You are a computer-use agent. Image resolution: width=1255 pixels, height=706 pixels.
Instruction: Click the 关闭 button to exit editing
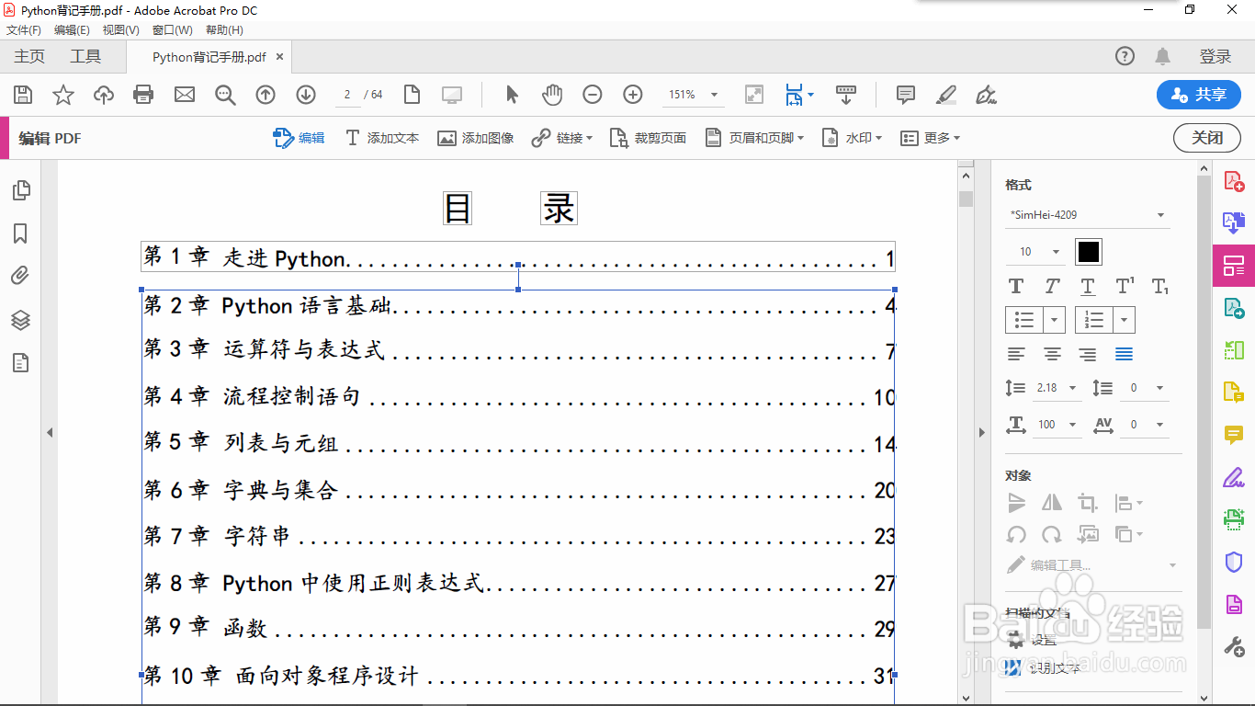tap(1207, 138)
